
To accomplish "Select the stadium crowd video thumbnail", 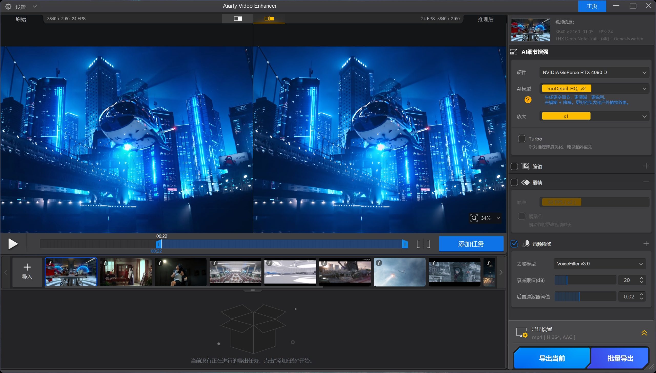I will (x=235, y=272).
